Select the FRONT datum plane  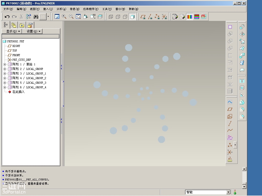tap(14, 55)
